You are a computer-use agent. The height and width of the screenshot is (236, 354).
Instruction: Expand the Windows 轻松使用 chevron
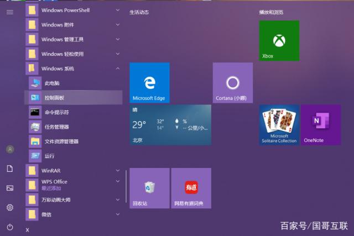pos(118,54)
